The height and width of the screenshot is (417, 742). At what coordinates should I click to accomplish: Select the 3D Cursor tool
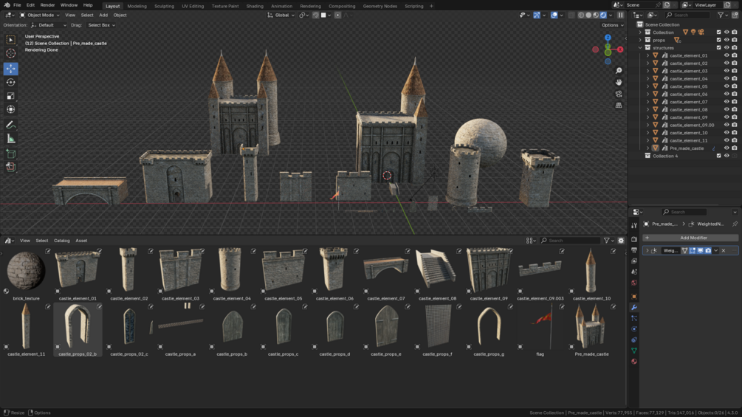[10, 53]
